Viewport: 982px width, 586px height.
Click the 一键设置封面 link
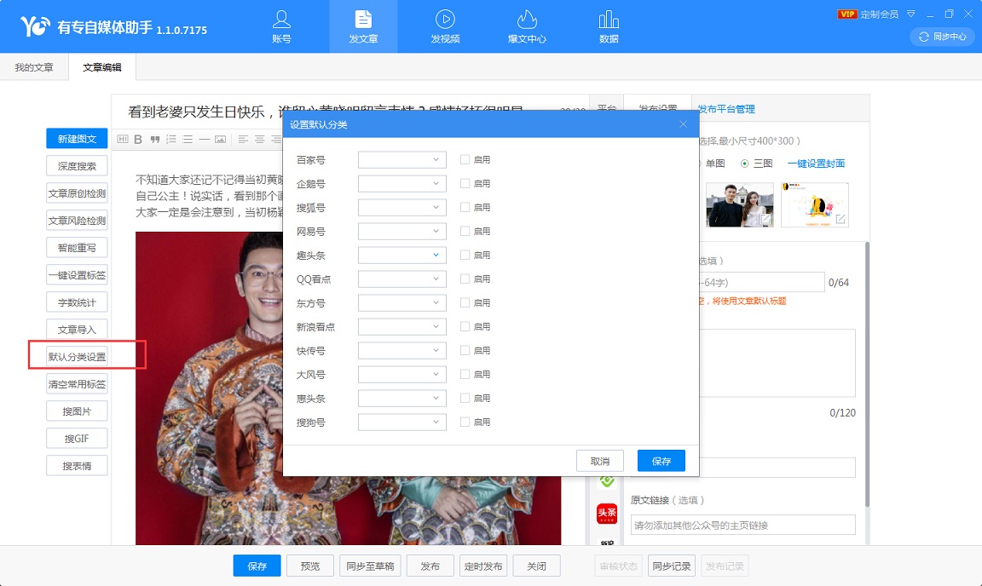pos(816,164)
